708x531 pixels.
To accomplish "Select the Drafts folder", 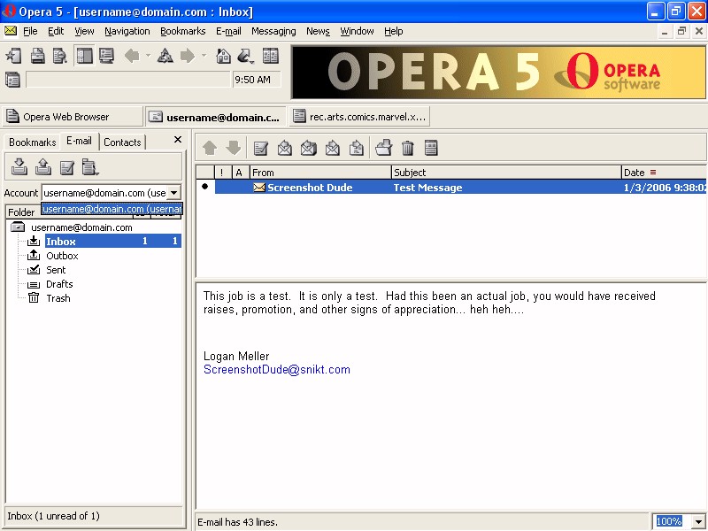I will [59, 284].
